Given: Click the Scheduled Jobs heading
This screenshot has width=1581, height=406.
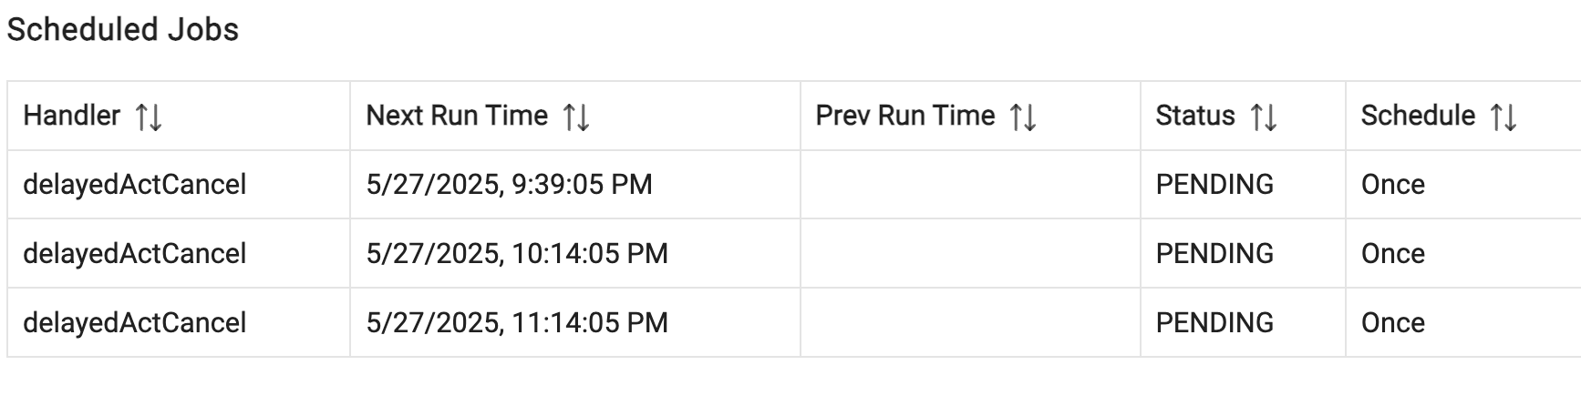Looking at the screenshot, I should pyautogui.click(x=123, y=30).
